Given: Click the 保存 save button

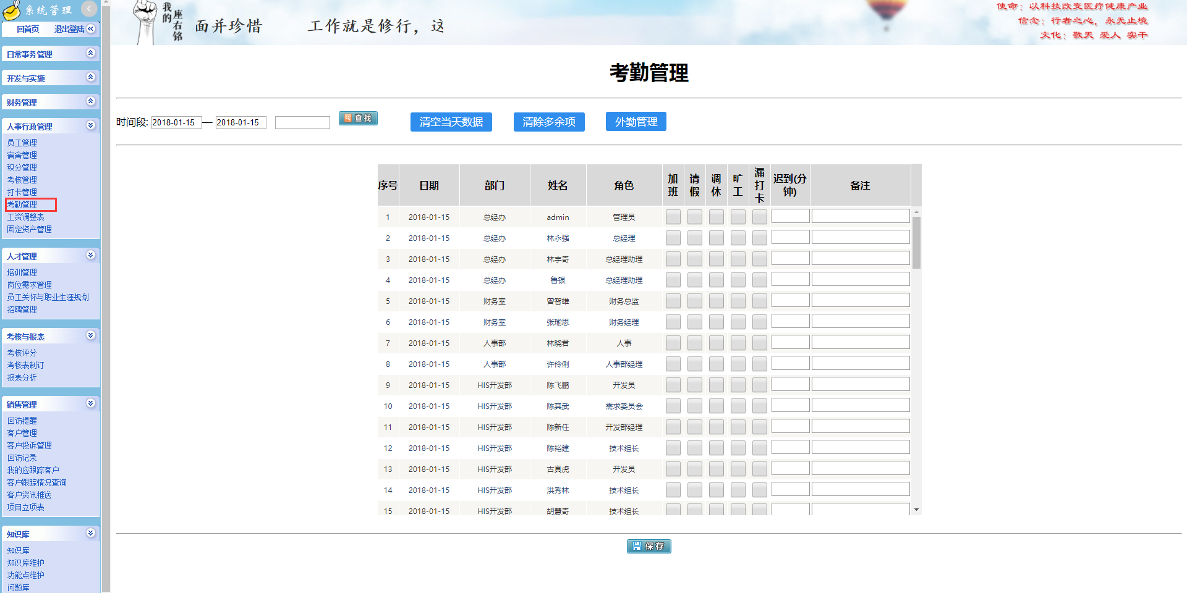Looking at the screenshot, I should click(649, 546).
